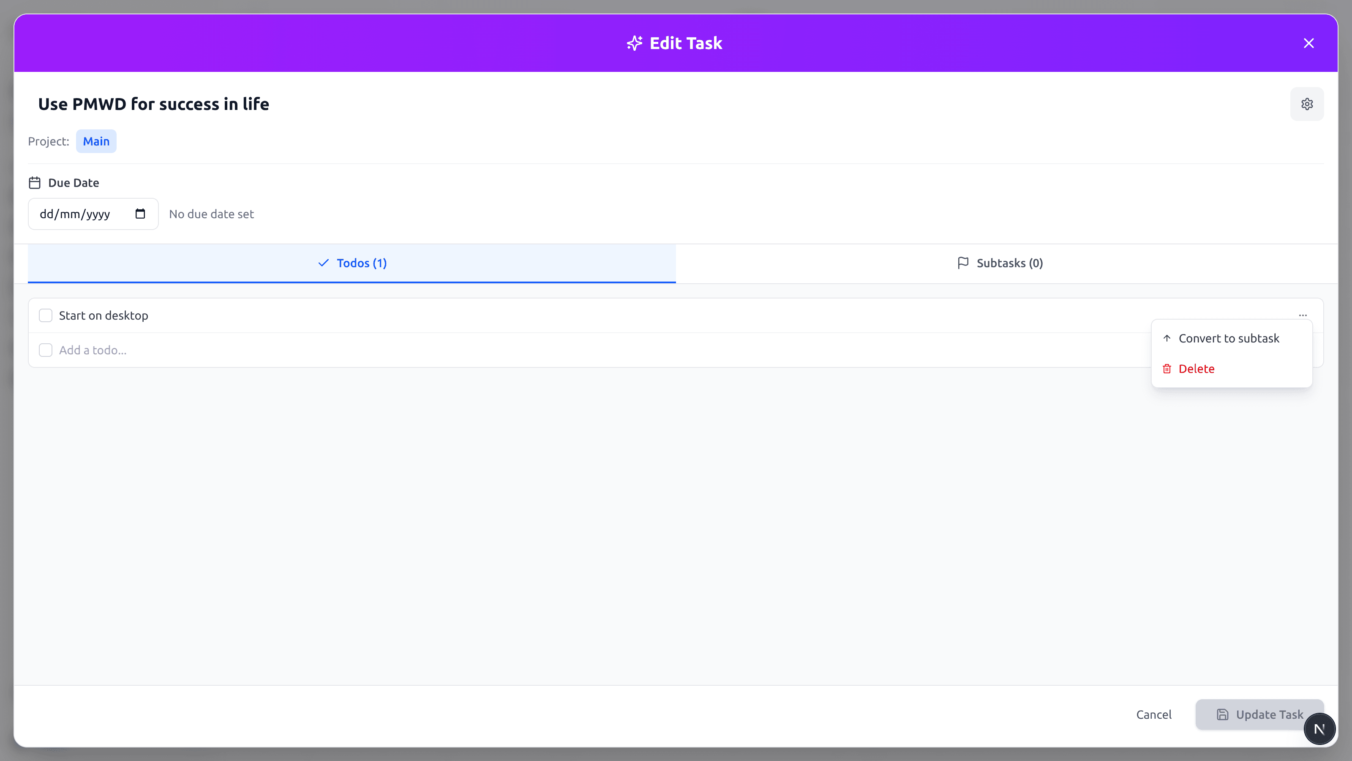Click the sparkle icon beside Edit Task
Screen dimensions: 1352x761
(x=635, y=43)
